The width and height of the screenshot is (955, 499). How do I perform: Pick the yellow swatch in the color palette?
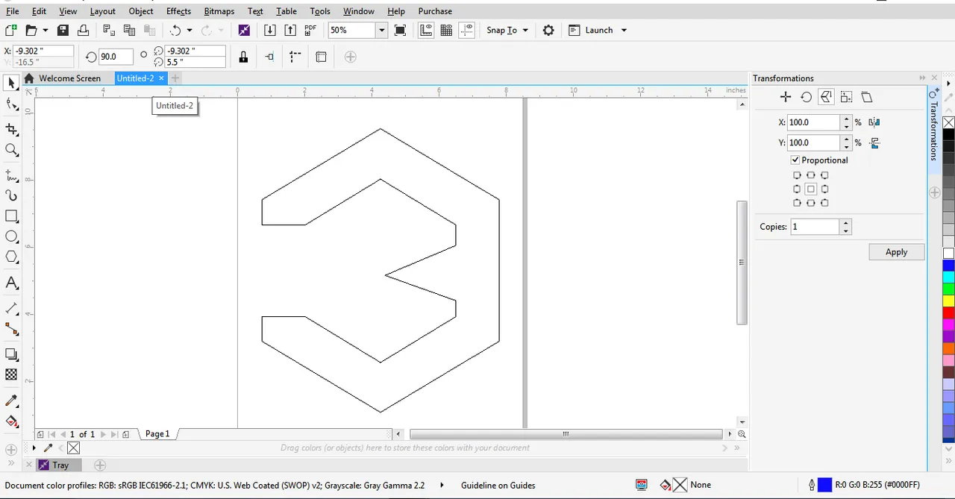coord(948,301)
